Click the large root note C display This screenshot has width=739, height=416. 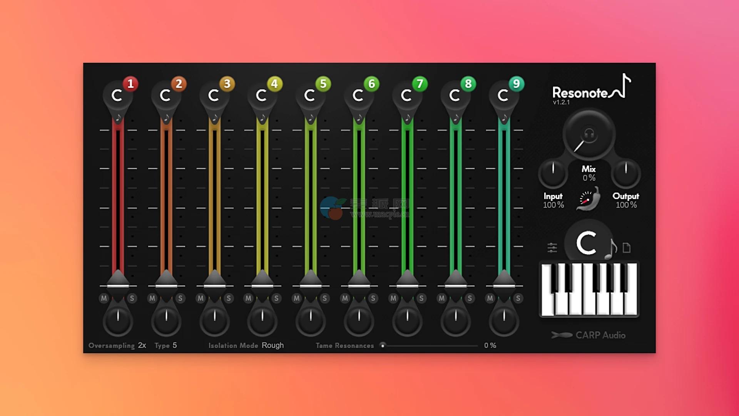tap(586, 243)
